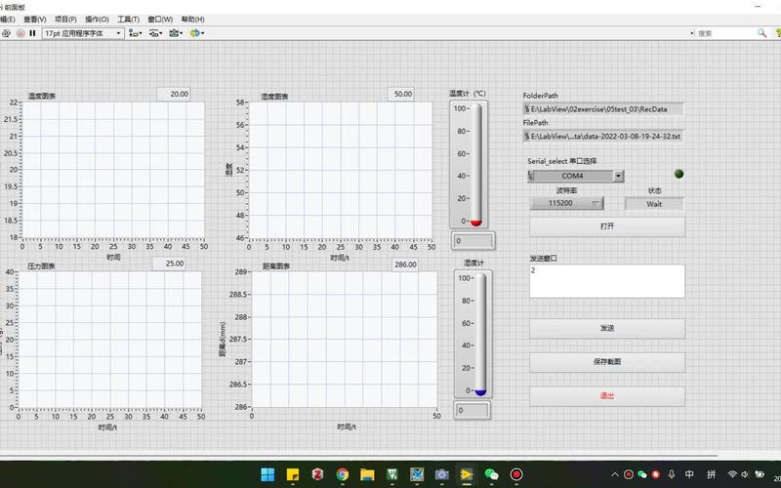781x488 pixels.
Task: Click the 距离图表 chart title
Action: 276,266
